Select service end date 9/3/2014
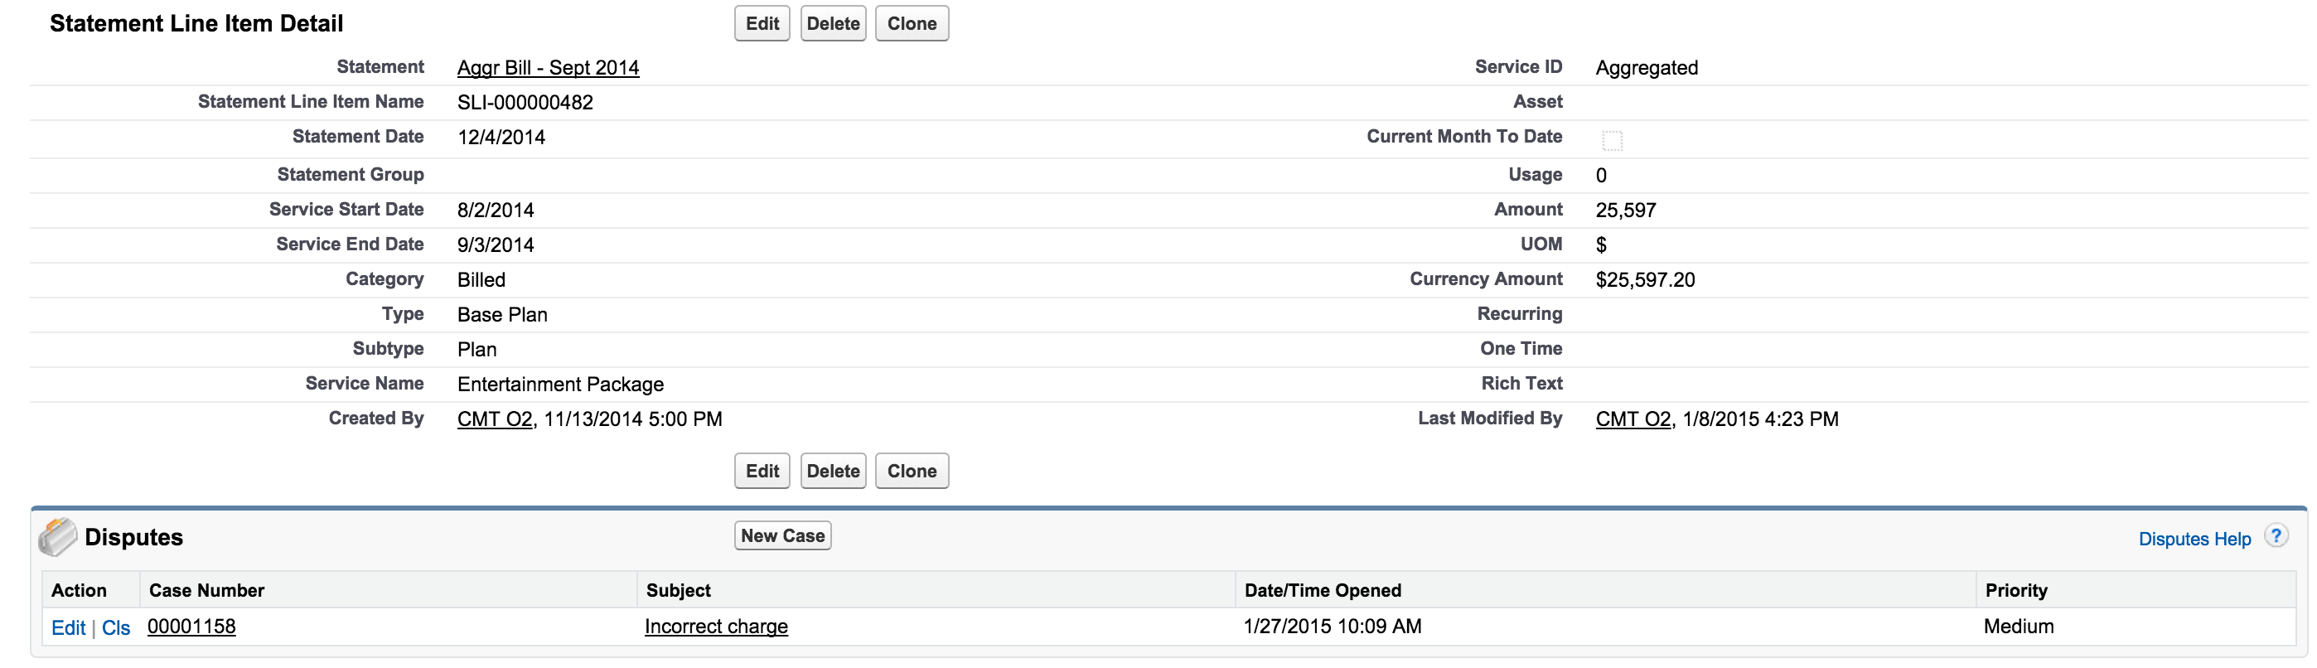Viewport: 2317px width, 668px height. [x=496, y=245]
